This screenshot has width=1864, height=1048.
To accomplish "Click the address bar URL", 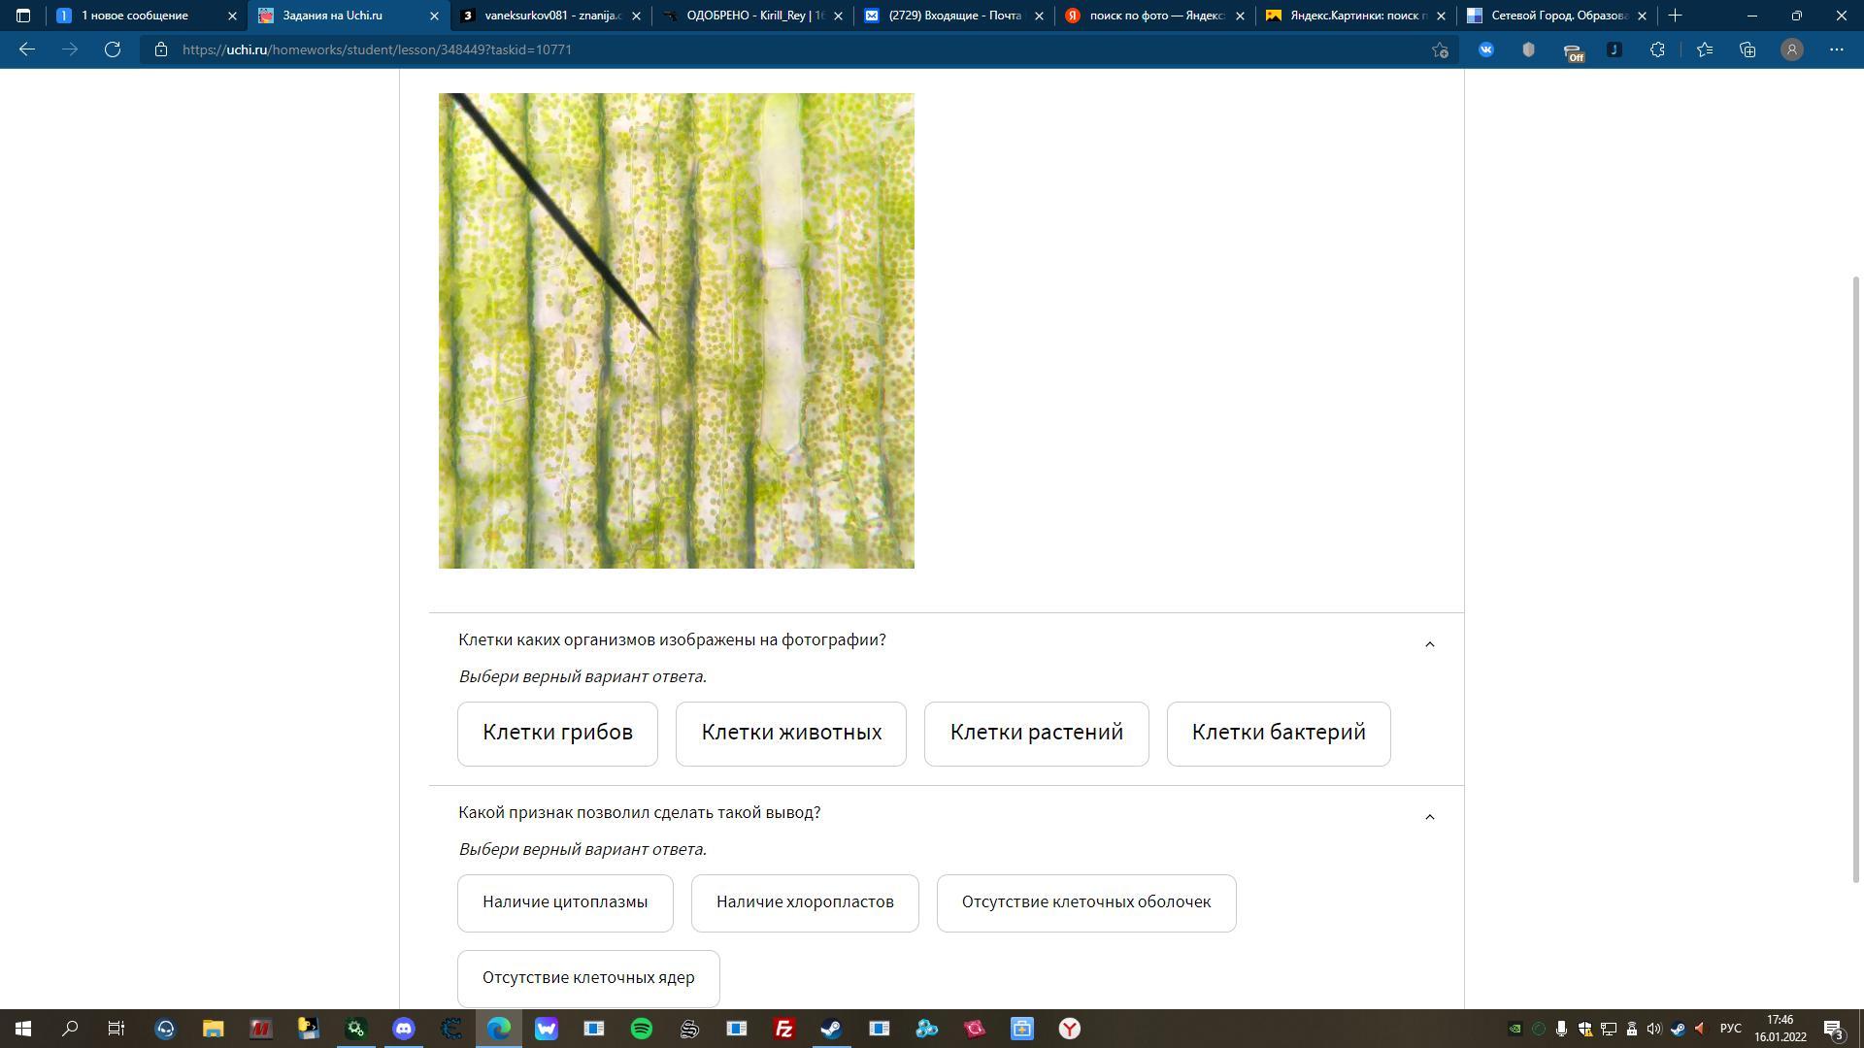I will 377,49.
